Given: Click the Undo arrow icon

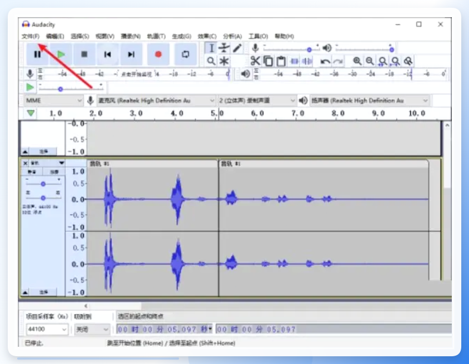Looking at the screenshot, I should (325, 62).
